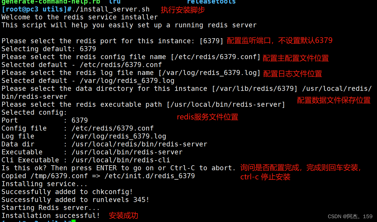The width and height of the screenshot is (377, 222).
Task: Click the red note 配置监听端口，不设置默认6379
Action: point(280,41)
